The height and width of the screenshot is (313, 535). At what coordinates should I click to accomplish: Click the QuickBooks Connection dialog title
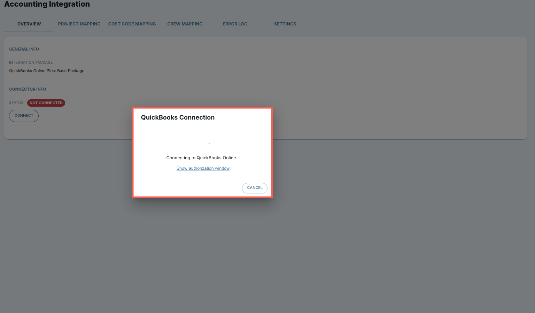pyautogui.click(x=178, y=117)
